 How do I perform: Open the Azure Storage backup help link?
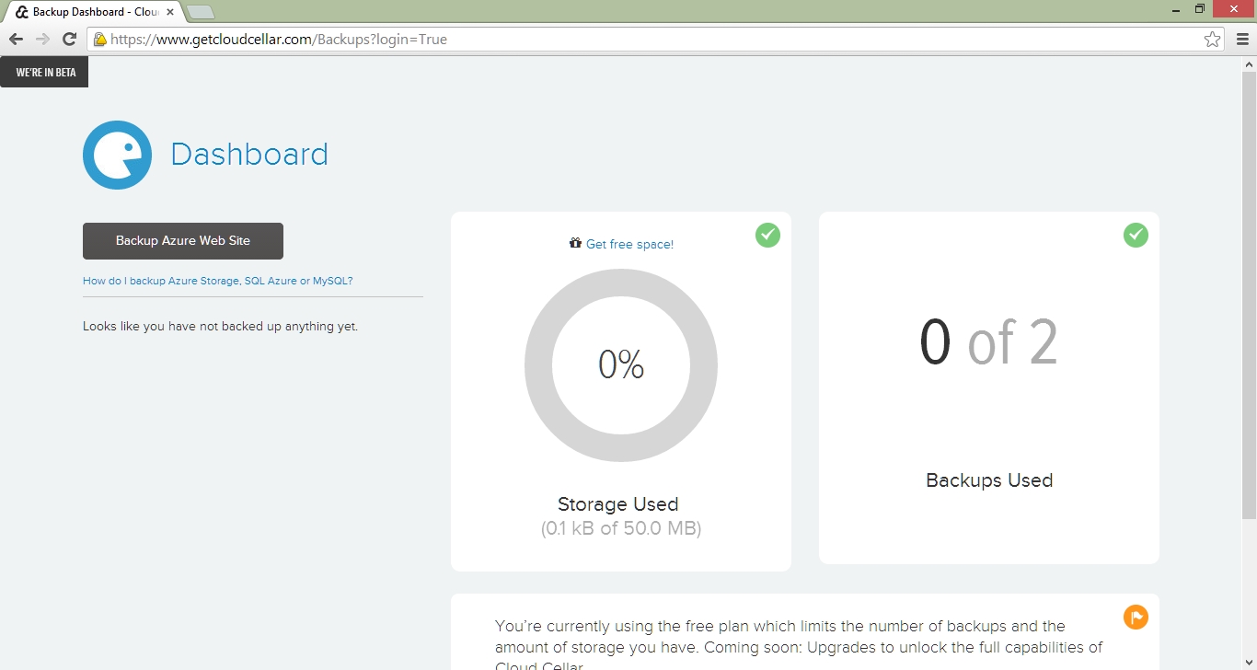pos(217,281)
